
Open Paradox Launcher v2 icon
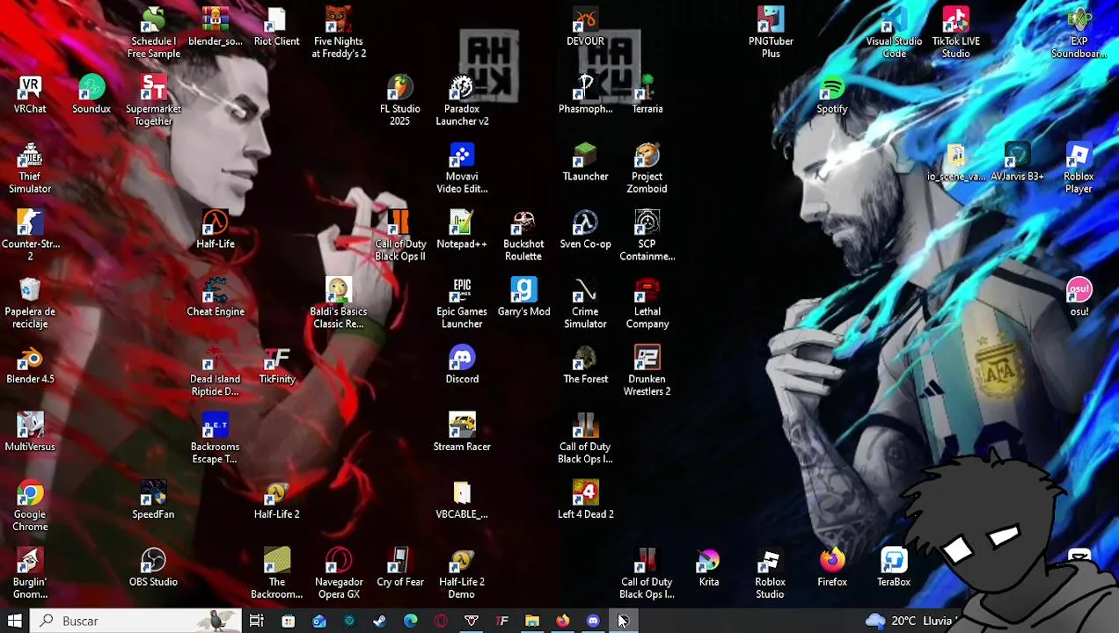point(462,100)
